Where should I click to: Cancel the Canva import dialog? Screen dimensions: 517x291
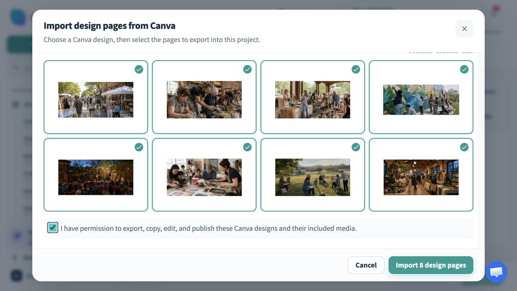pyautogui.click(x=366, y=265)
